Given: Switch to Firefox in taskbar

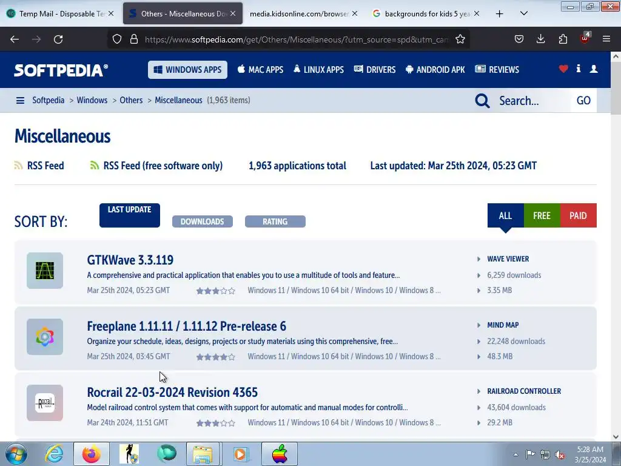Looking at the screenshot, I should (92, 454).
